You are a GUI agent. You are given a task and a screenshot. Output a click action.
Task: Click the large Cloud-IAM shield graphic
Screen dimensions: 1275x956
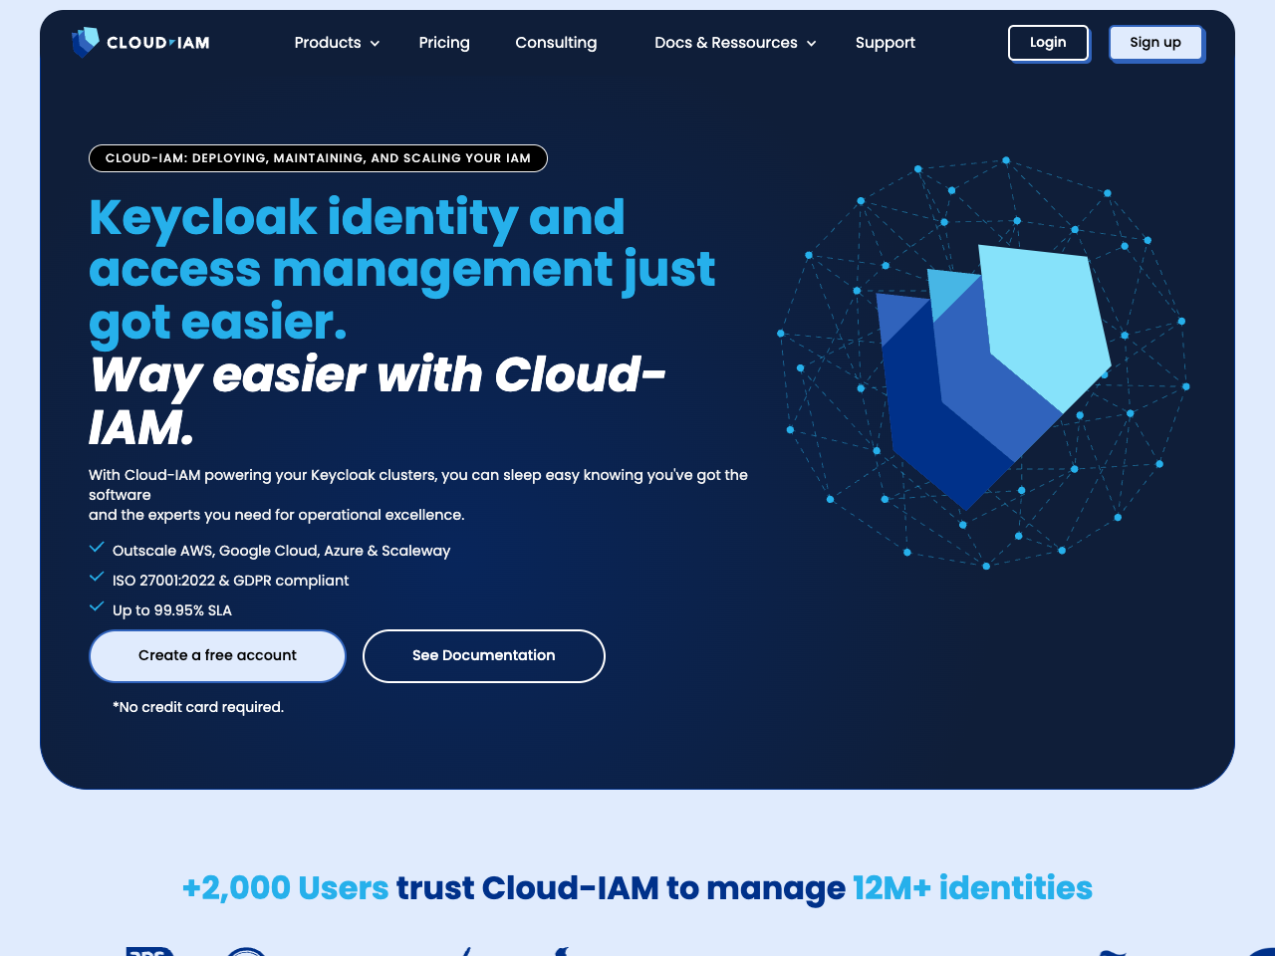[993, 376]
